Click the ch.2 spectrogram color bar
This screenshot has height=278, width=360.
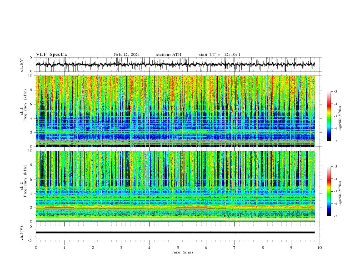click(x=329, y=191)
